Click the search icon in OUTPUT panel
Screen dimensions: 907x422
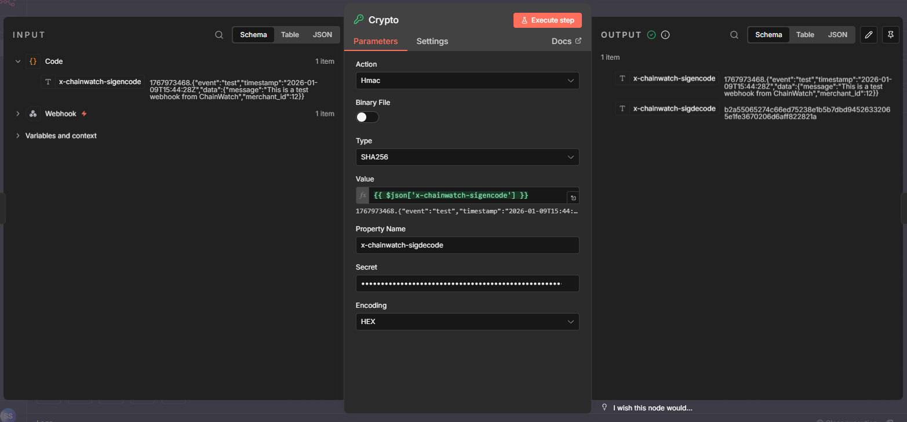[734, 35]
